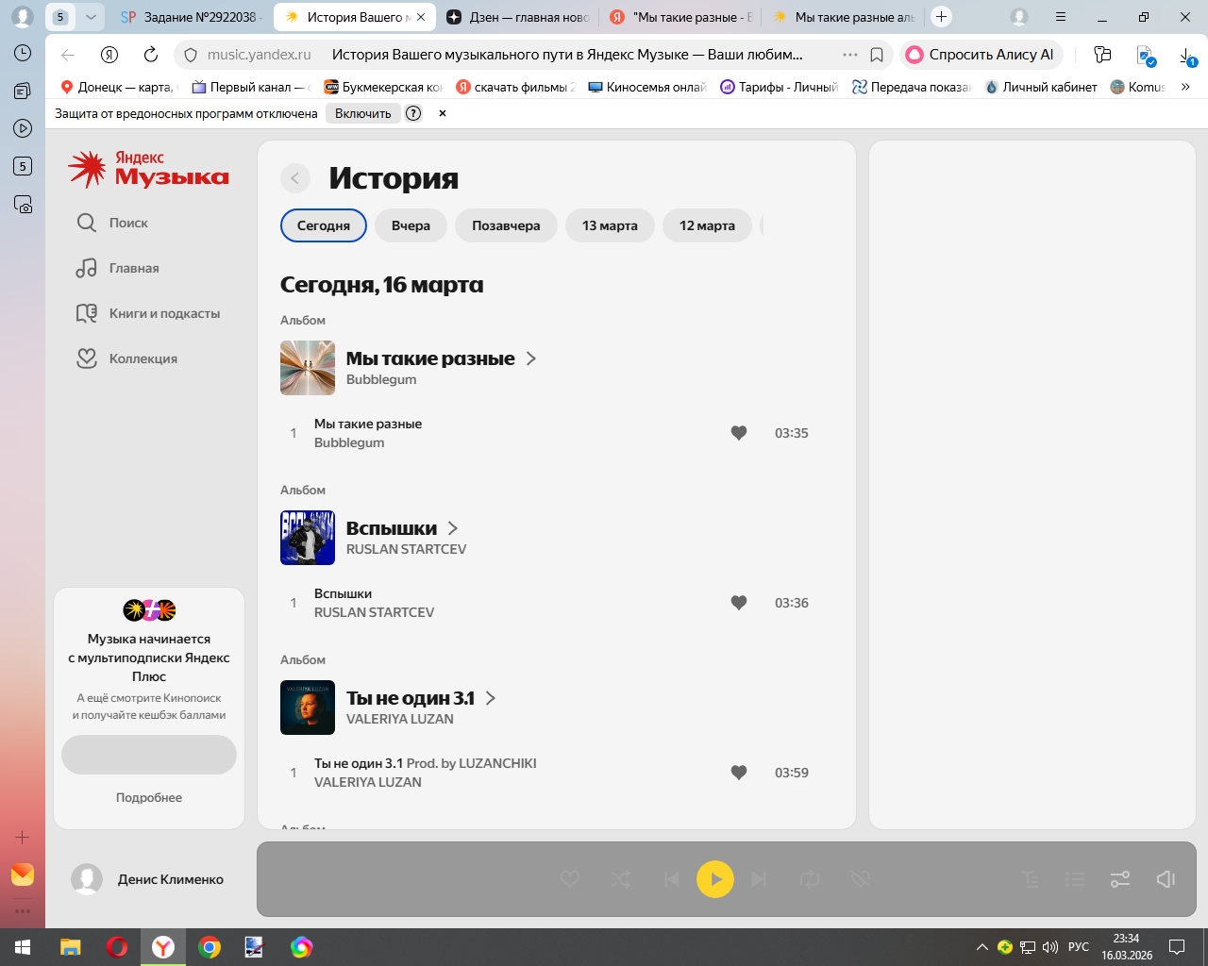Open artist Bubblegum under album title
This screenshot has height=966, width=1208.
click(x=381, y=379)
